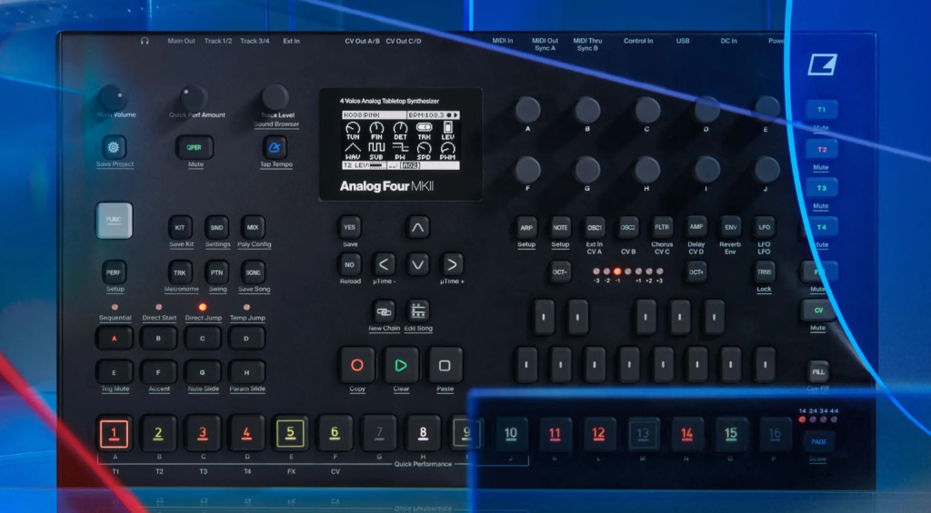Open the FLTR filter page

pyautogui.click(x=662, y=227)
